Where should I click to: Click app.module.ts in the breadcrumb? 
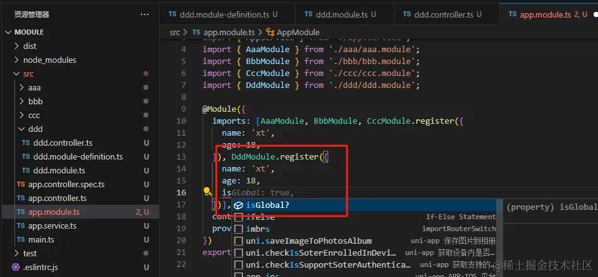[229, 33]
